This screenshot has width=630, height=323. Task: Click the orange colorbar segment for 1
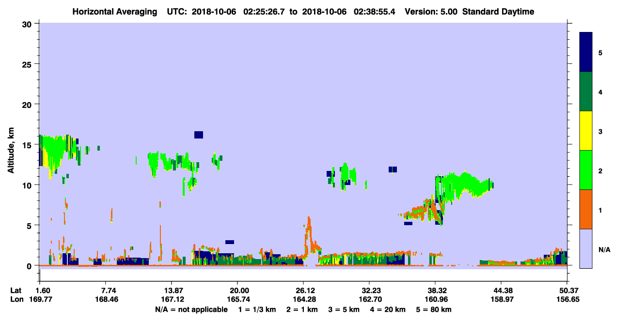pyautogui.click(x=586, y=209)
